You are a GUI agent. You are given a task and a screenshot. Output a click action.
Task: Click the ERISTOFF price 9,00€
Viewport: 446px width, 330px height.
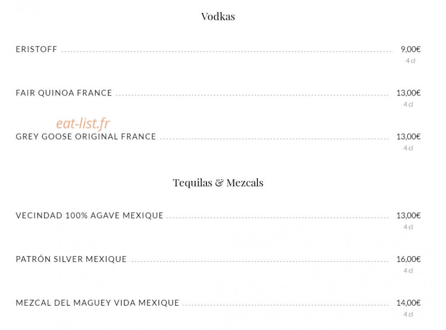point(410,49)
